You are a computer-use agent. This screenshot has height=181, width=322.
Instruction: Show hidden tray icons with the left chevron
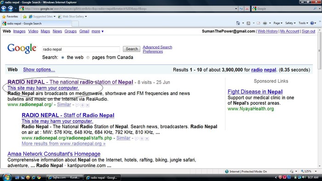(276, 177)
